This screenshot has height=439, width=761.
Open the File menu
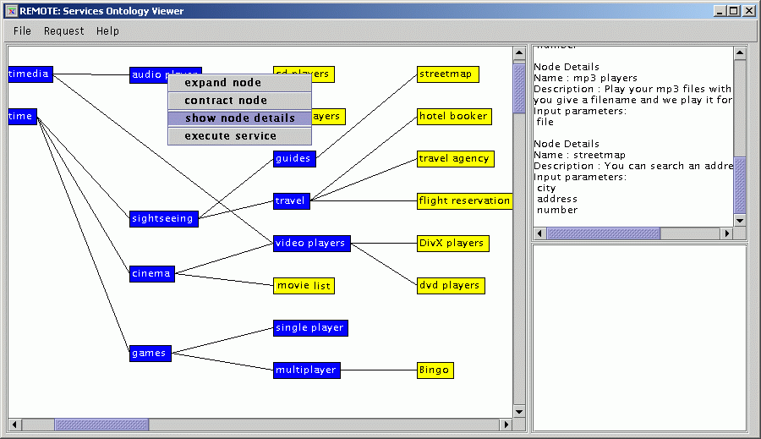point(22,31)
